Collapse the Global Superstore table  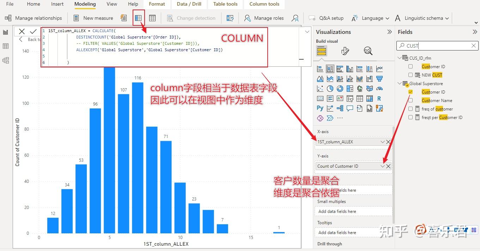click(400, 83)
